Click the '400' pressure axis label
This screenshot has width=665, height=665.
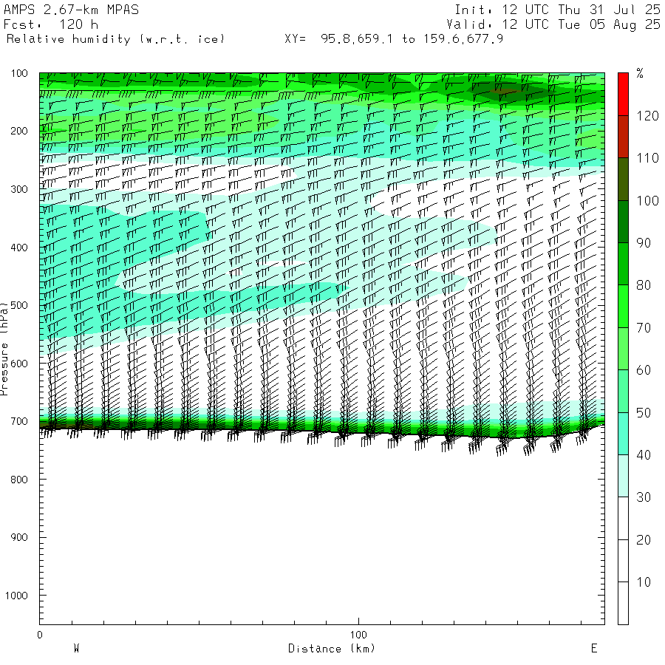click(x=19, y=248)
